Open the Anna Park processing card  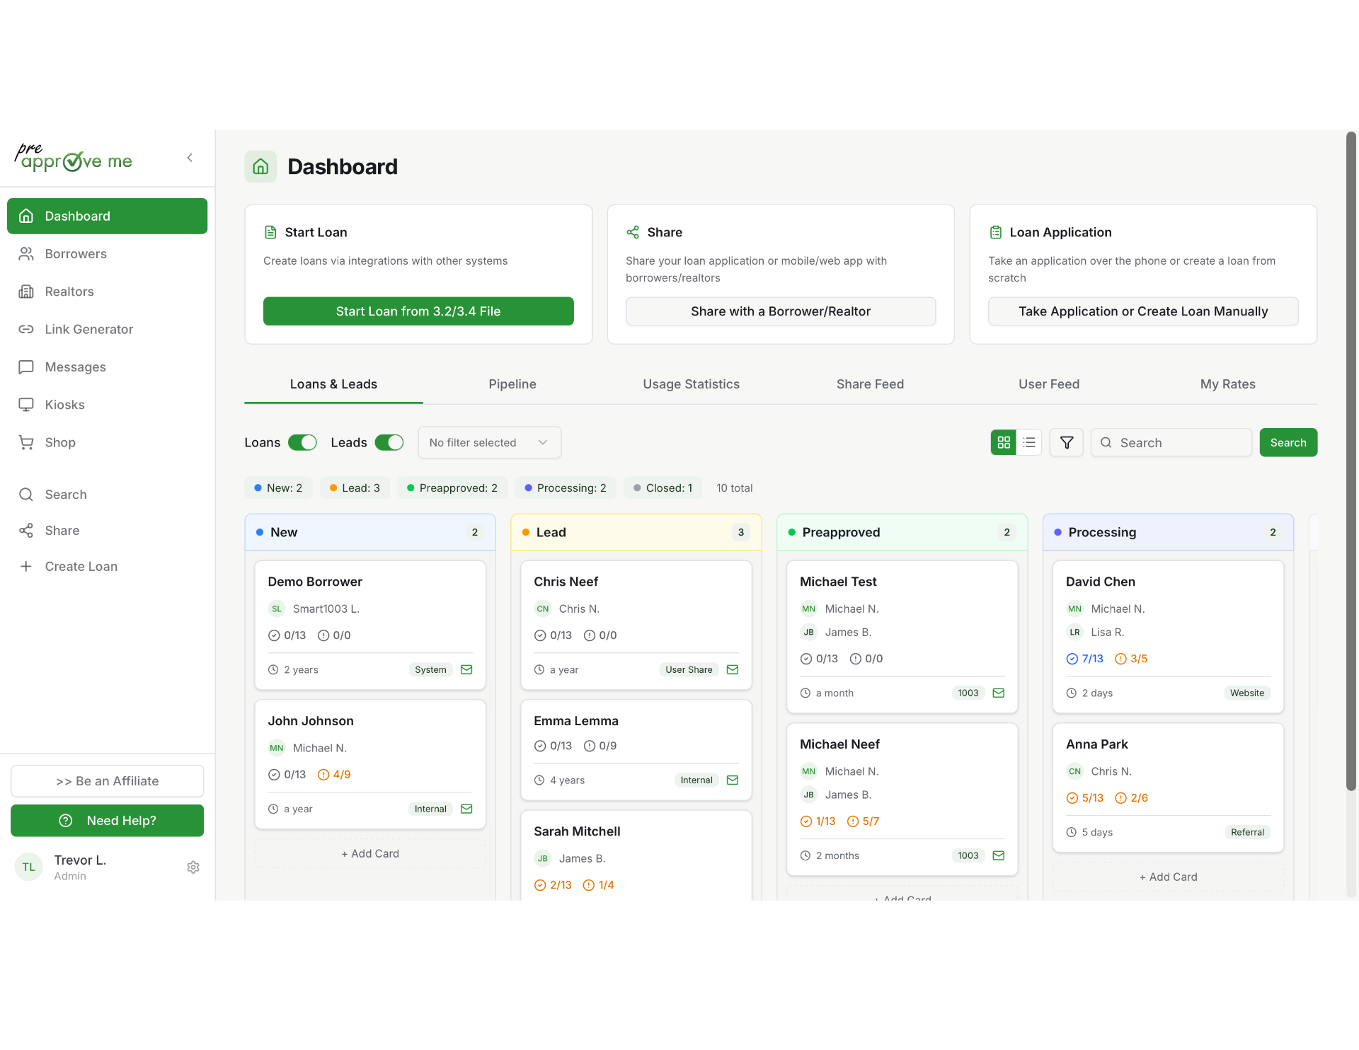(x=1168, y=788)
